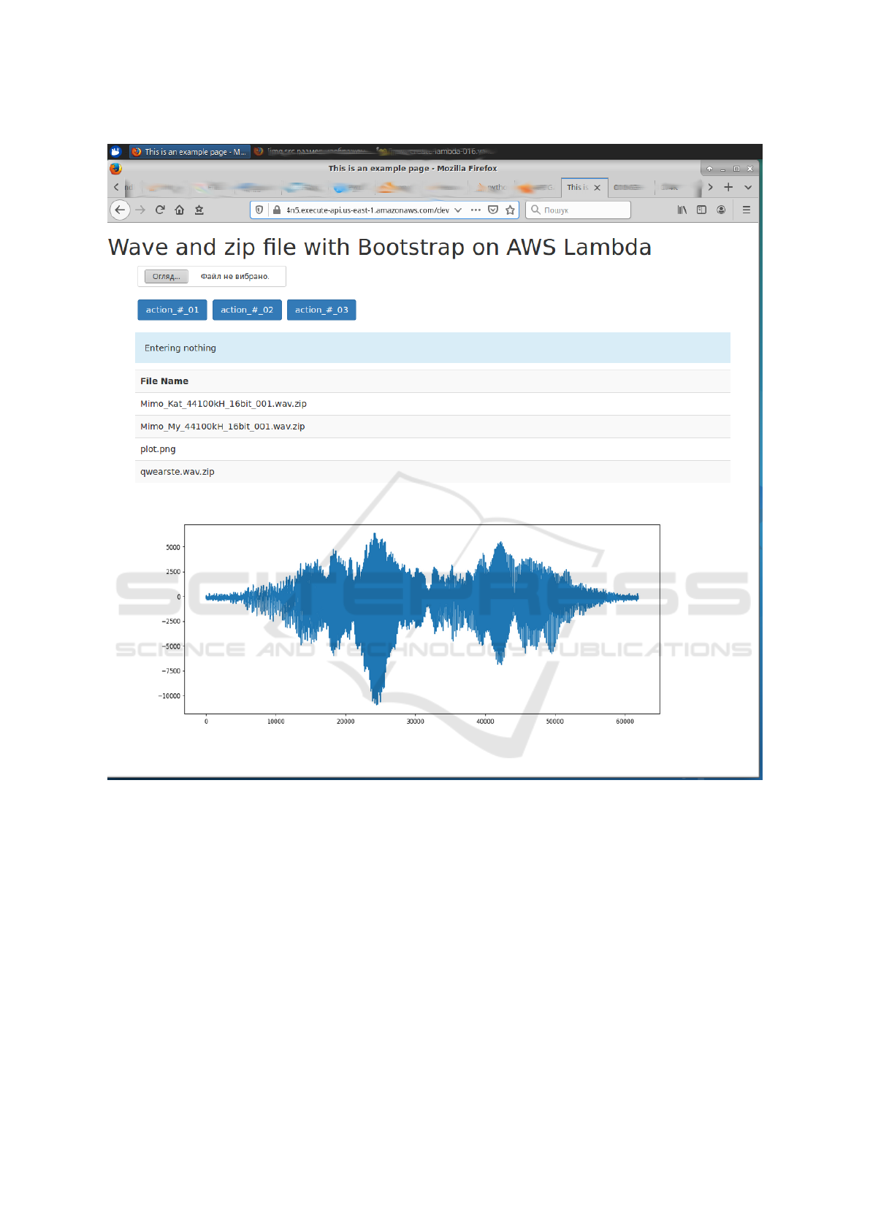Open the desktop applications menu icon
870x1230 pixels.
115,152
